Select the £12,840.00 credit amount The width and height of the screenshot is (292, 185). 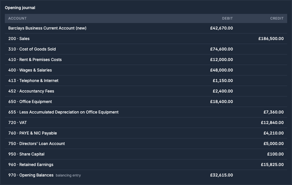tap(272, 123)
